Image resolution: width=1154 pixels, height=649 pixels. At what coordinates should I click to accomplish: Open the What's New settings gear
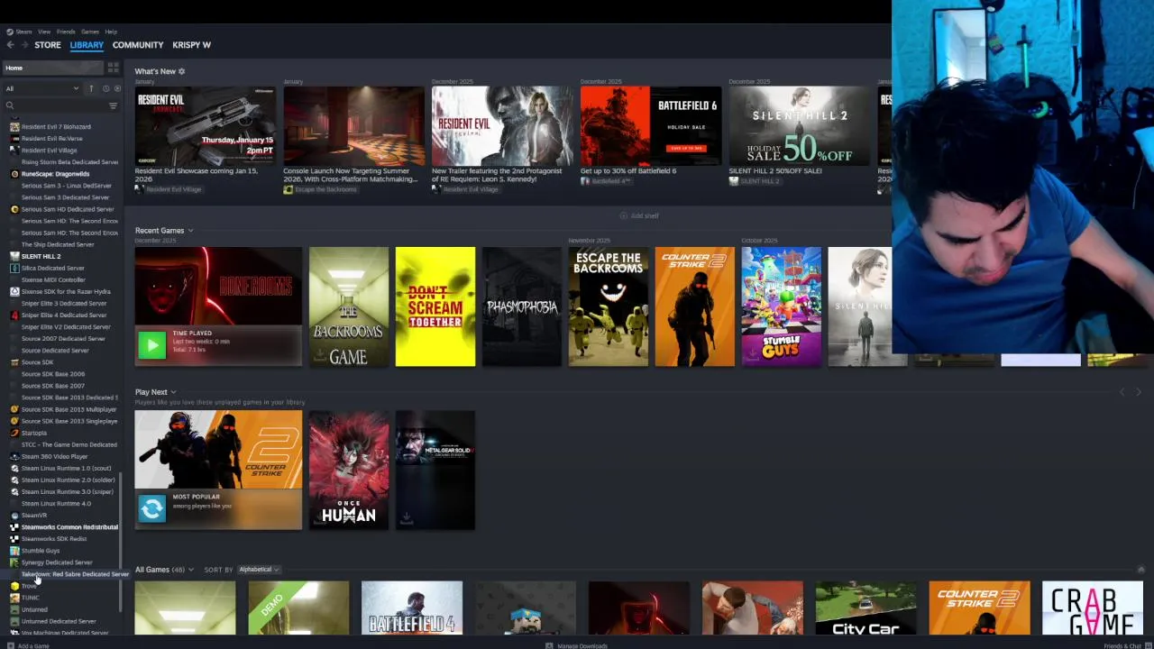181,71
